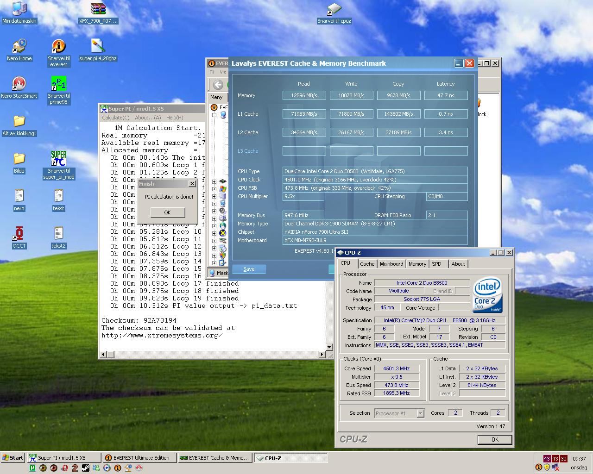Click the EVEREST tray icon
Screen dimensions: 593x474
point(539,467)
